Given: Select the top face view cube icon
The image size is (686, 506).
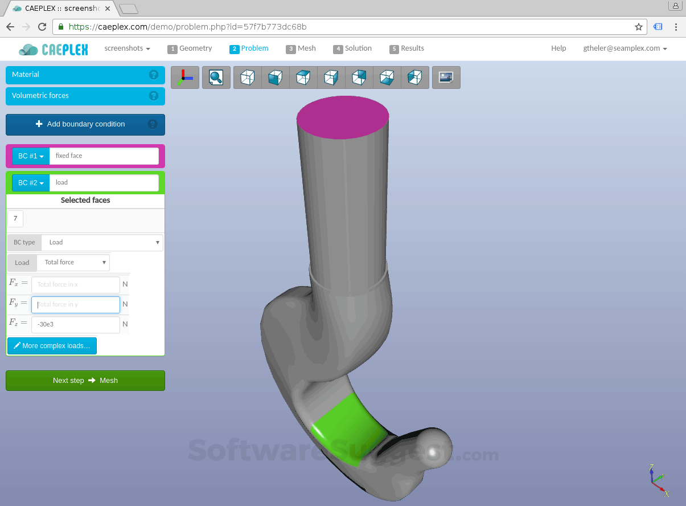Looking at the screenshot, I should [303, 77].
